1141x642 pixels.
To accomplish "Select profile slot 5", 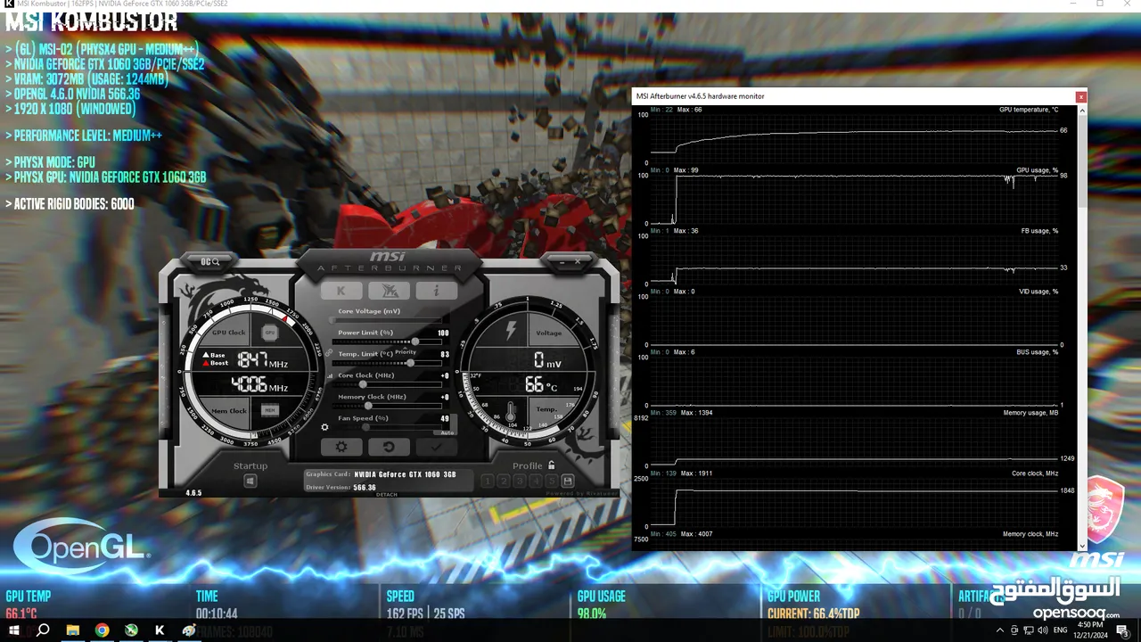I will tap(552, 481).
